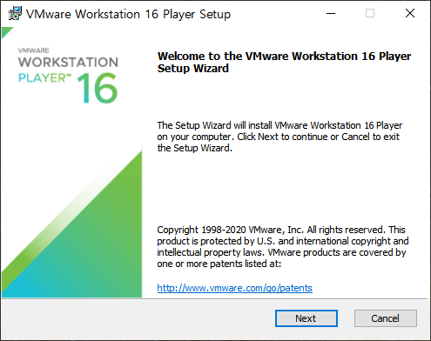The height and width of the screenshot is (341, 431).
Task: Close the setup window with the X button
Action: (x=410, y=13)
